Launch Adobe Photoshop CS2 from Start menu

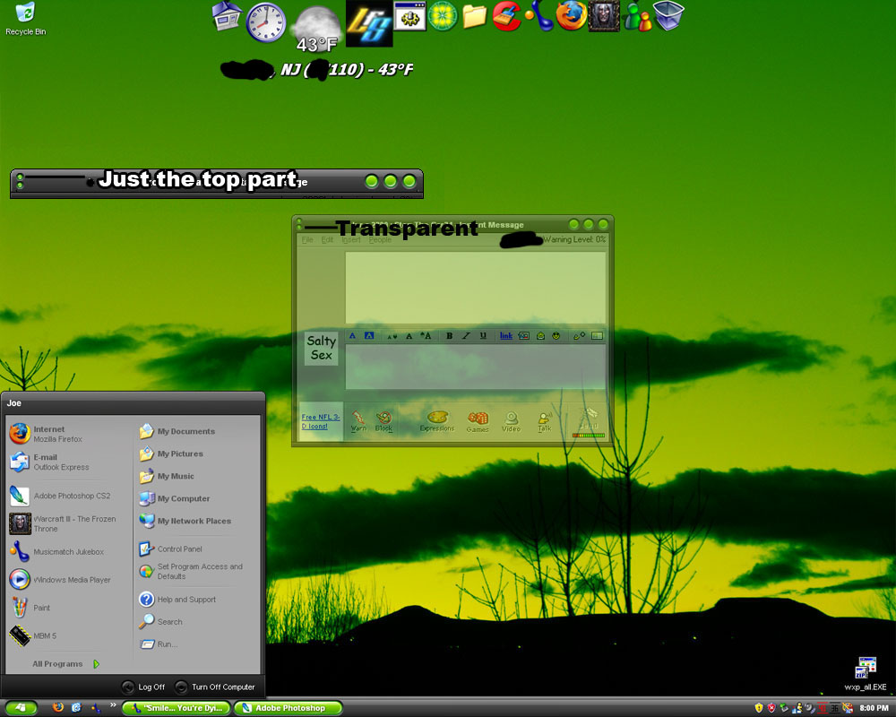click(x=60, y=496)
